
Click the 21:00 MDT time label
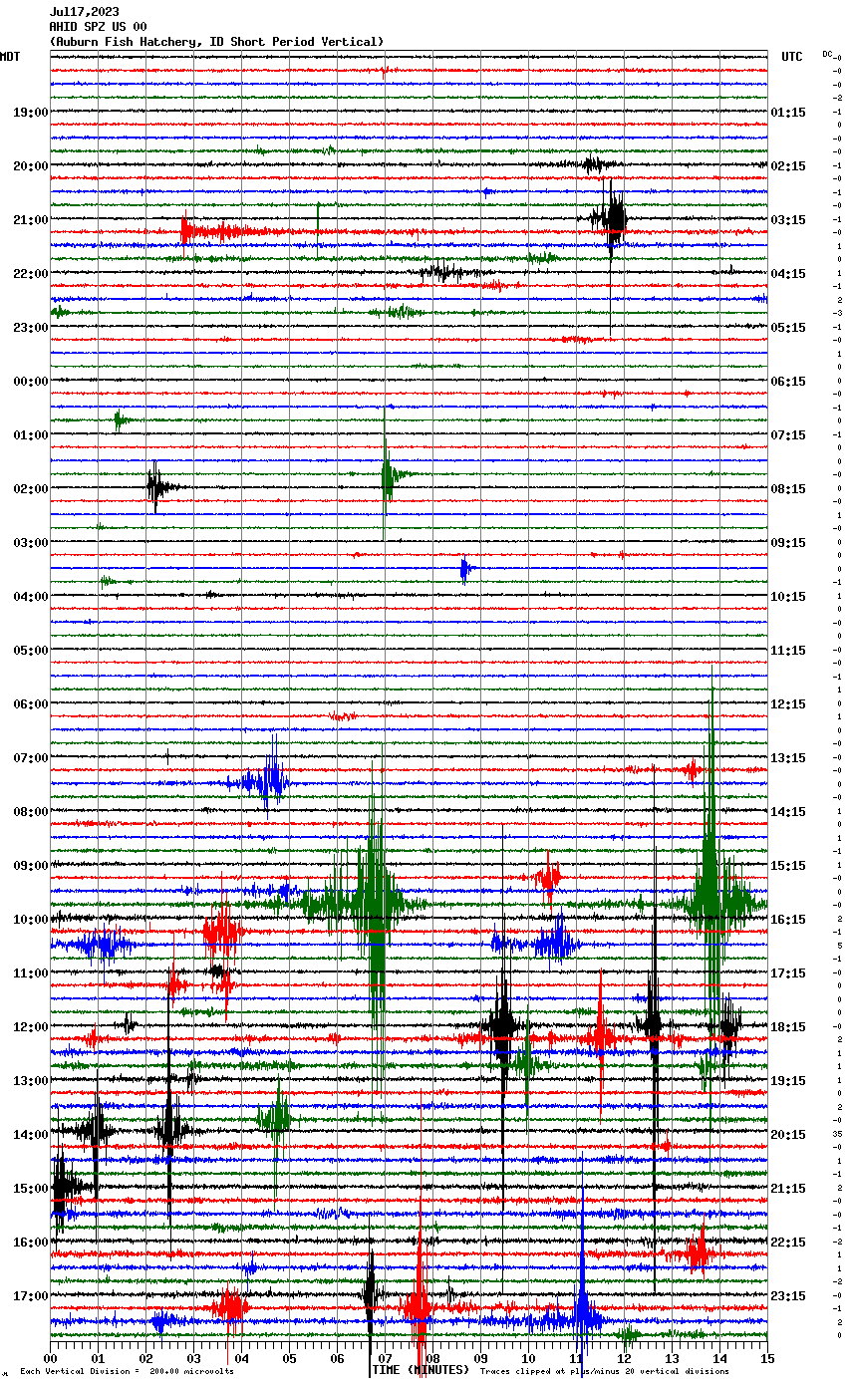[31, 220]
